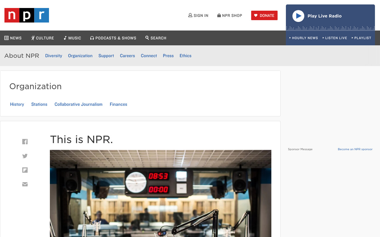Share article on Facebook icon
The height and width of the screenshot is (237, 380).
(25, 142)
